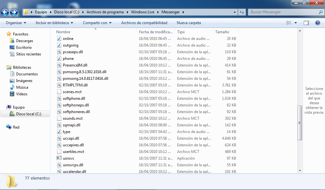Click the softphoneres.dll file name
Viewport: 325px width, 190px height.
[x=76, y=112]
